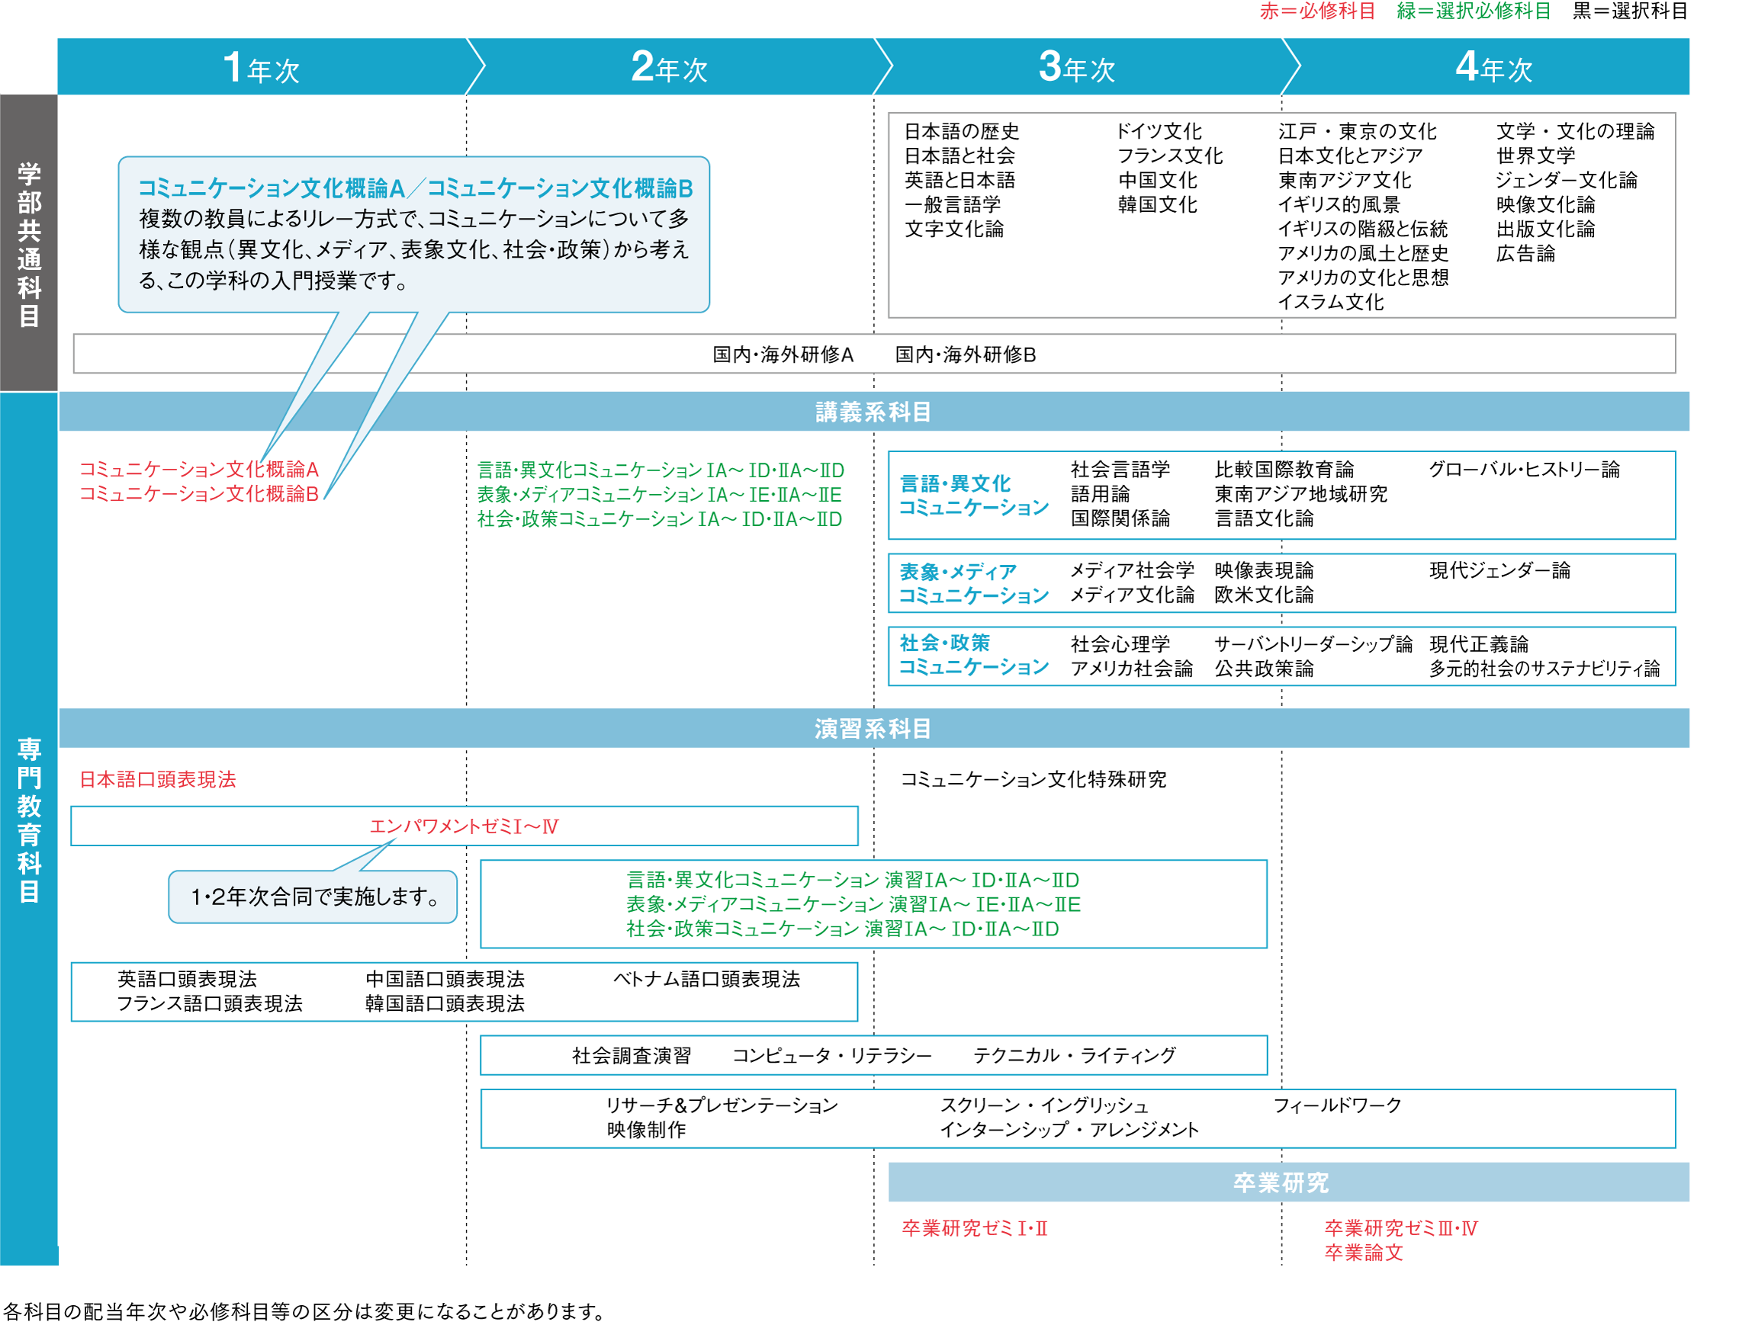Click the 3年次 header

pyautogui.click(x=1078, y=67)
